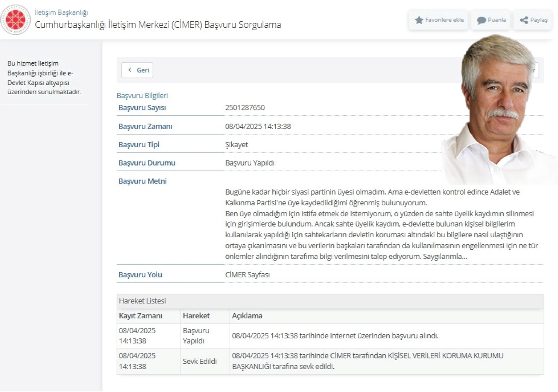Click the CİMER Başvuru Sorgulama page title
This screenshot has width=558, height=392.
click(158, 25)
